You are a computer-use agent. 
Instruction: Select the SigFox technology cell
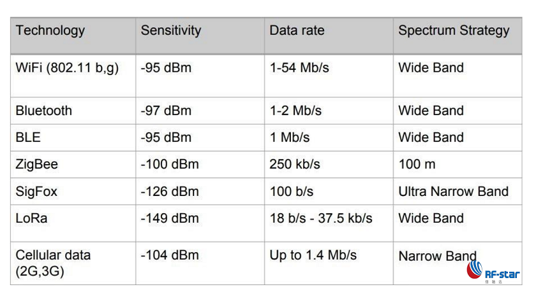coord(36,191)
